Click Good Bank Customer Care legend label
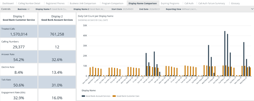This screenshot has width=254, height=101. coord(128,96)
